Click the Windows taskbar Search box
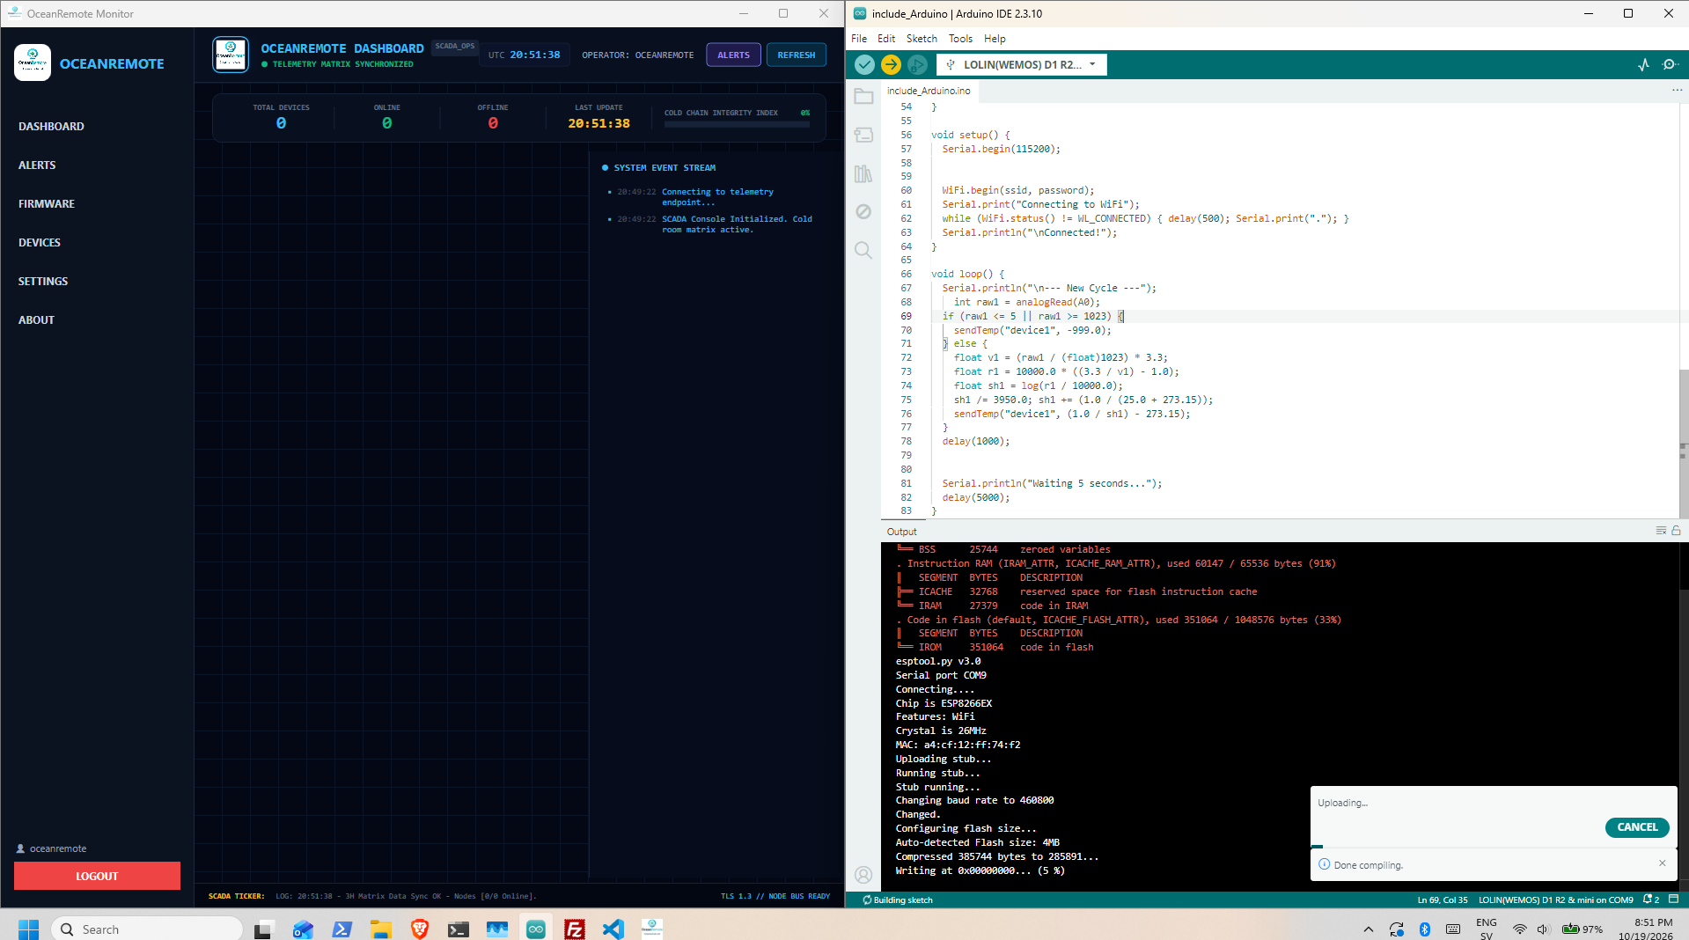 click(x=146, y=929)
